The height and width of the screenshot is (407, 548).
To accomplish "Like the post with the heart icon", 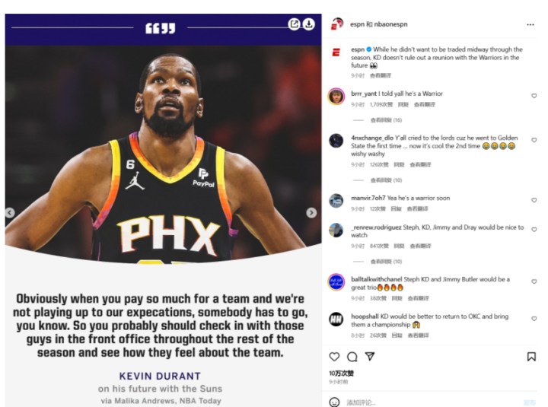I will click(334, 357).
